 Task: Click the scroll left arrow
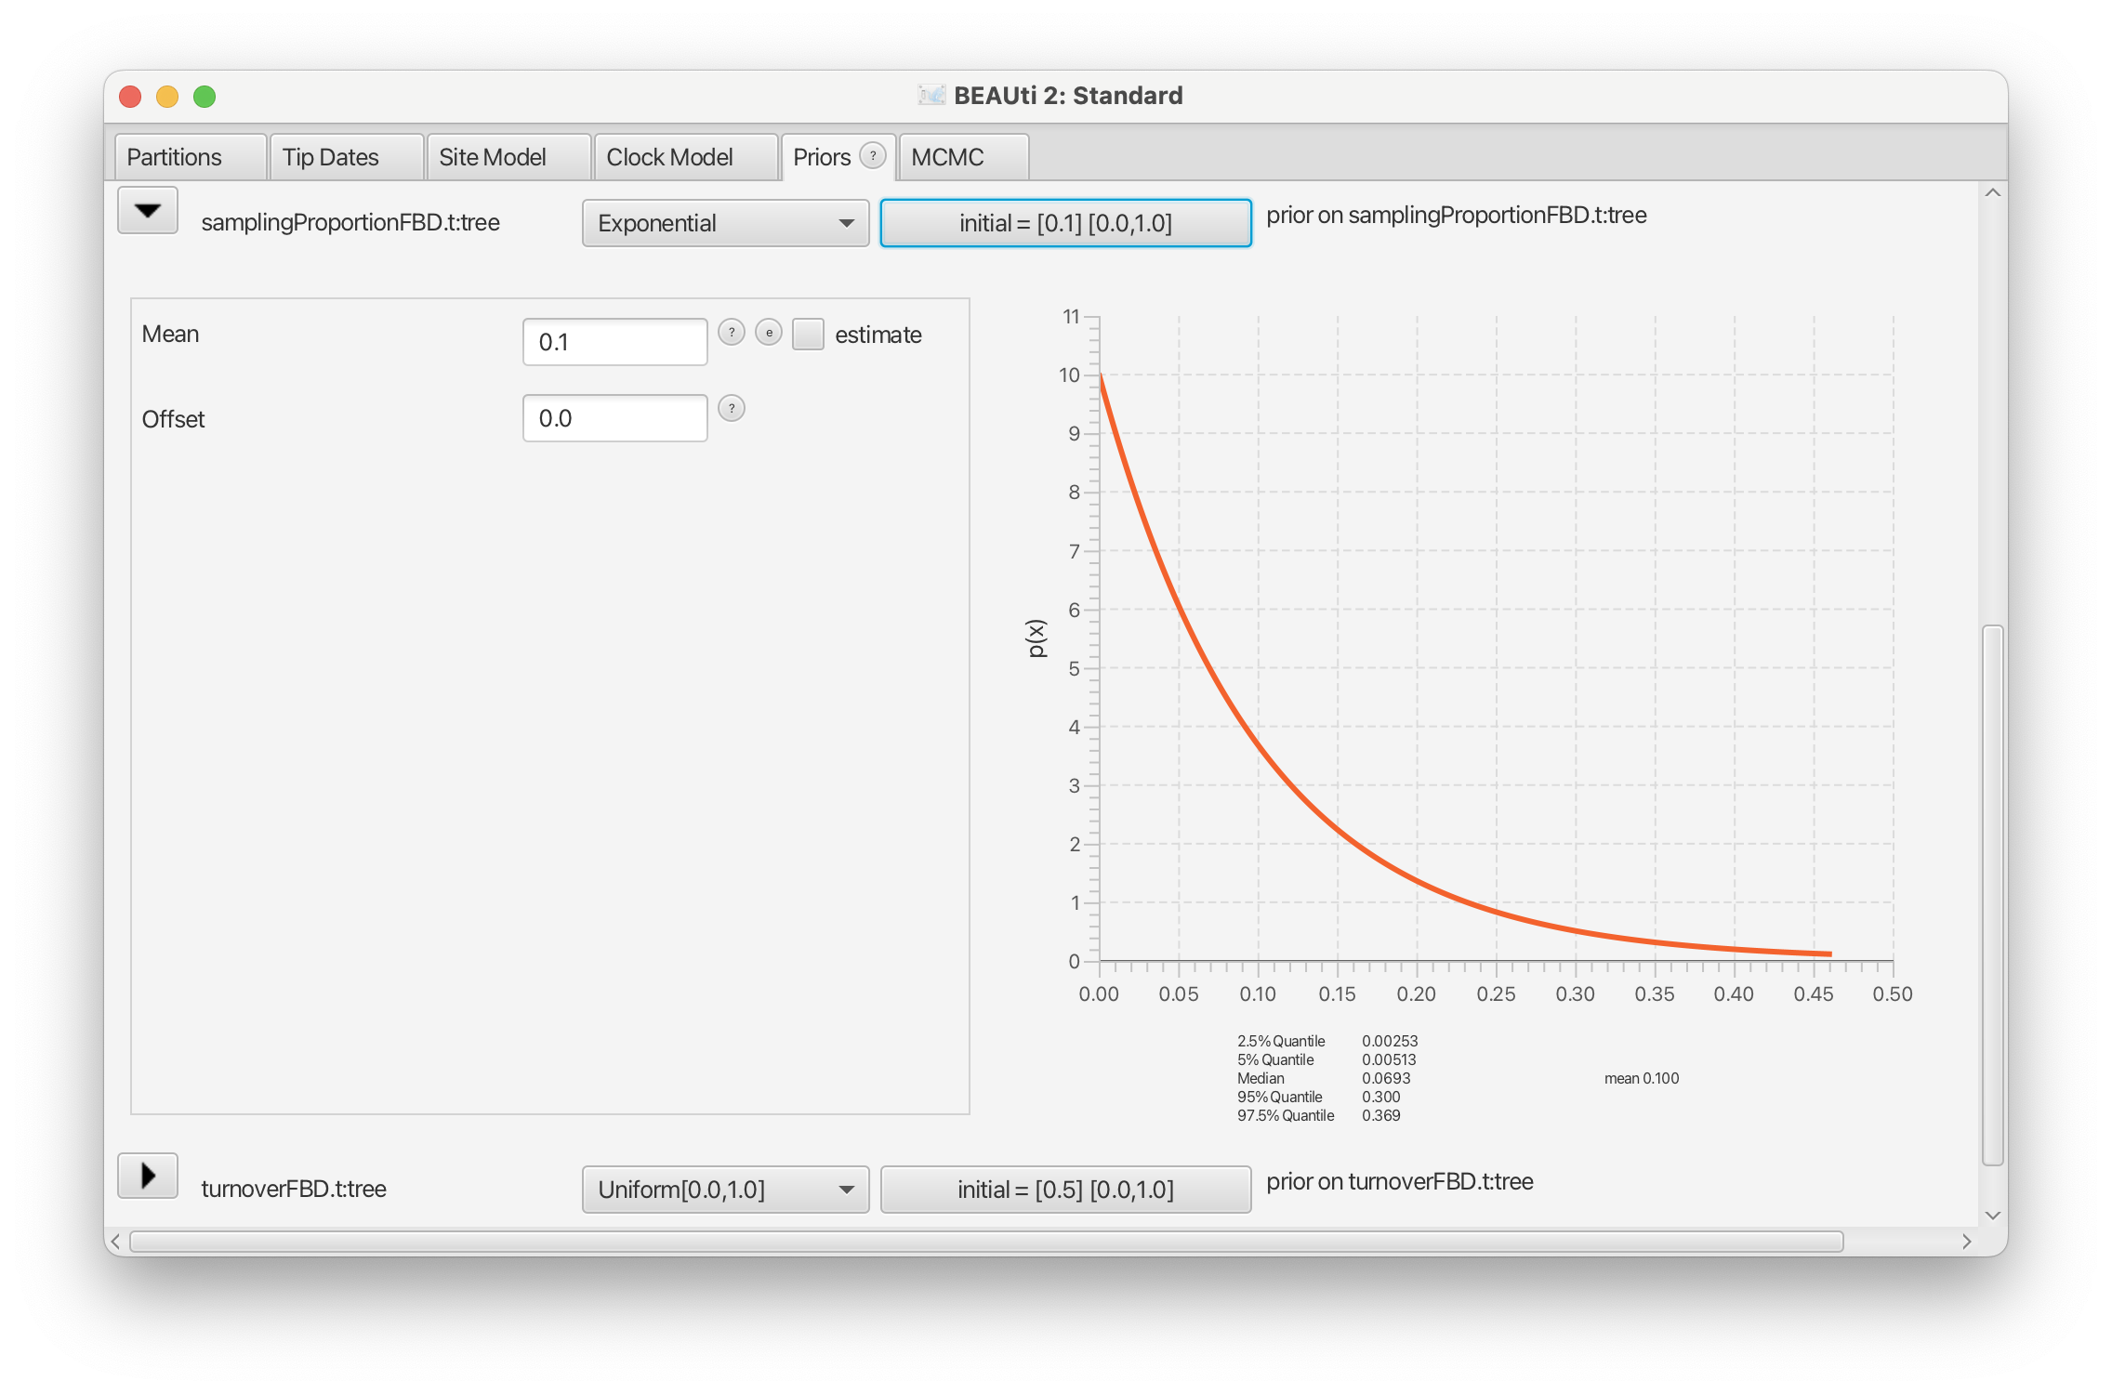pos(115,1242)
